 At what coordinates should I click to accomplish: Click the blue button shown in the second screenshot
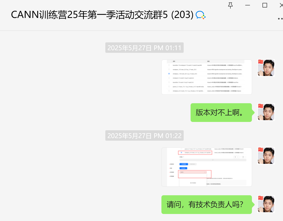click(x=183, y=164)
